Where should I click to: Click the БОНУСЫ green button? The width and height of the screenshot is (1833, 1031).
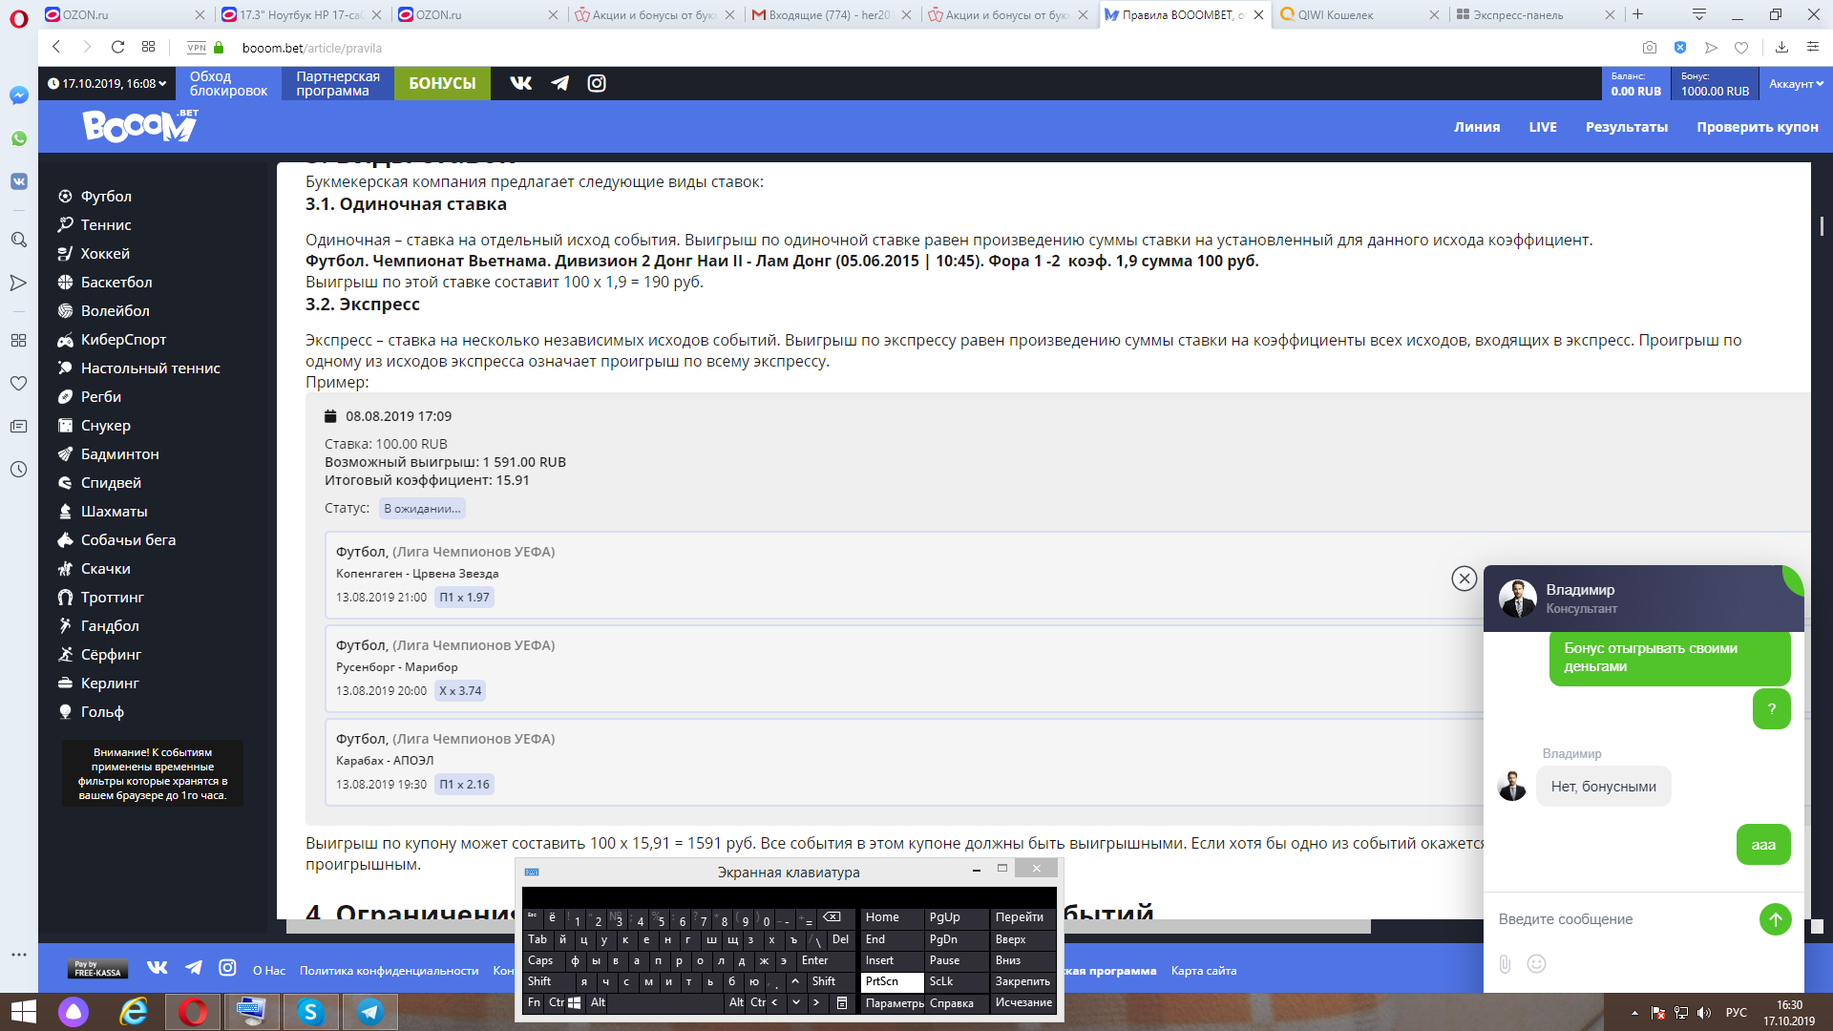tap(442, 84)
